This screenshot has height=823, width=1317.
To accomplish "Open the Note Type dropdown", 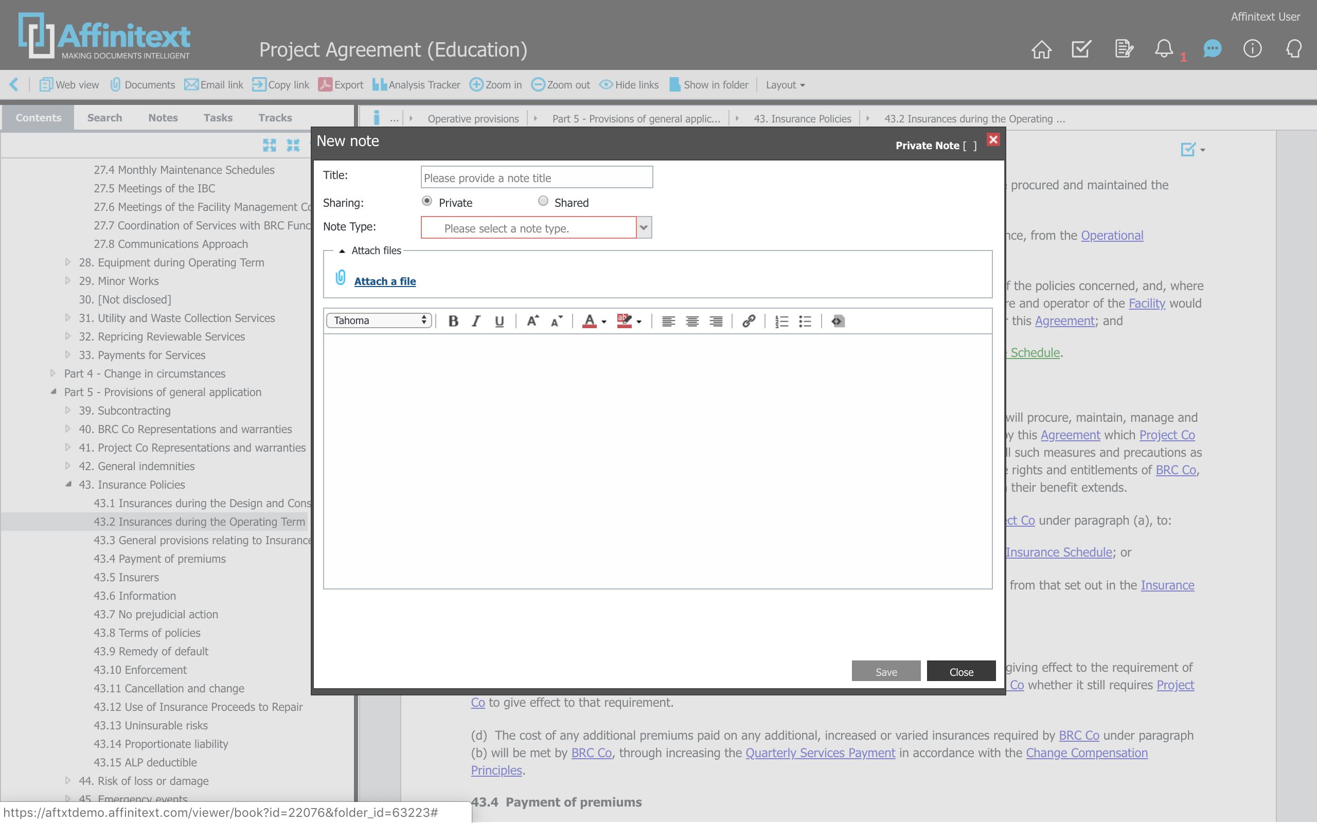I will coord(644,227).
